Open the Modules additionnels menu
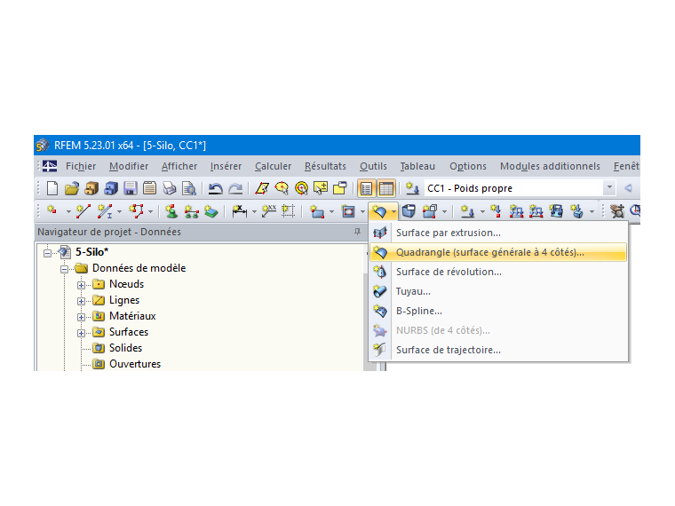The width and height of the screenshot is (675, 506). pos(550,166)
